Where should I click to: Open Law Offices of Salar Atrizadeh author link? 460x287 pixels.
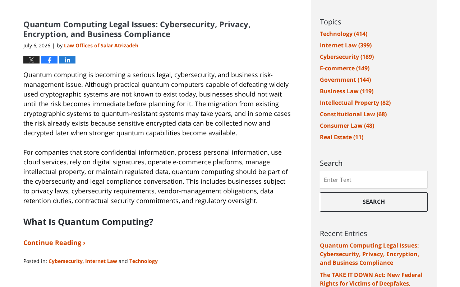(101, 46)
